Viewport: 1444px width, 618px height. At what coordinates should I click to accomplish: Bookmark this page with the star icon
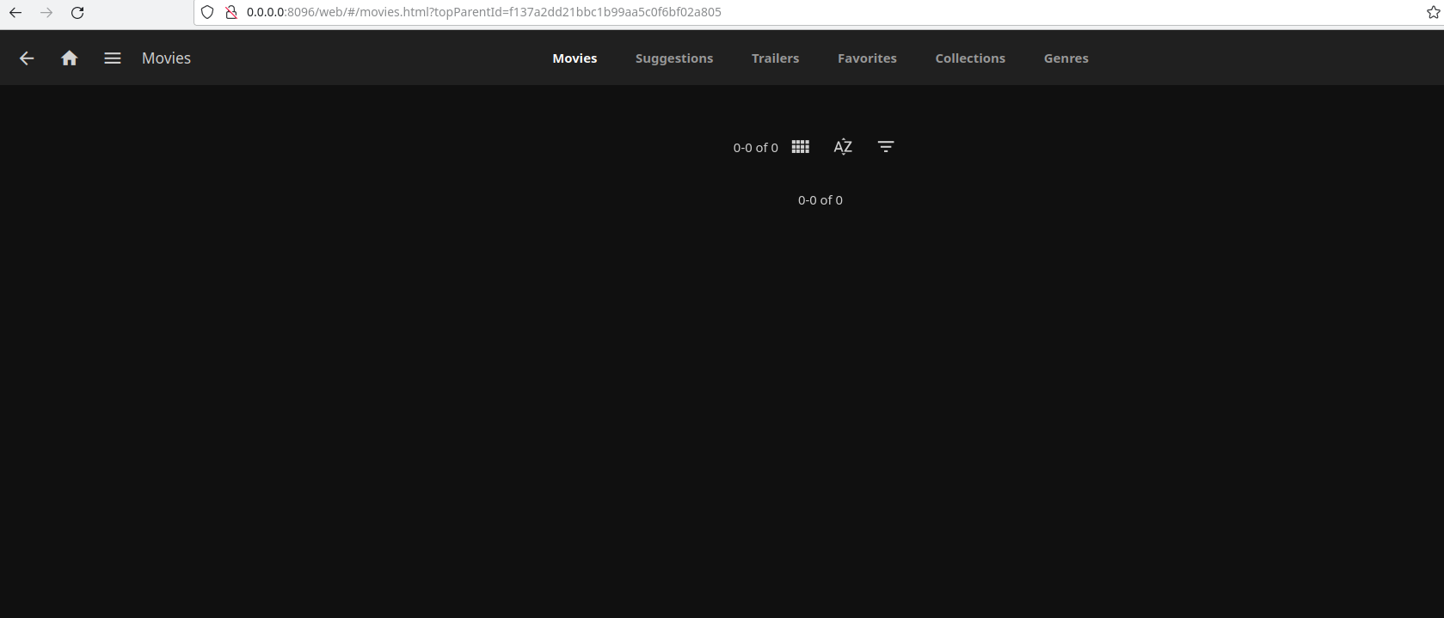1433,13
